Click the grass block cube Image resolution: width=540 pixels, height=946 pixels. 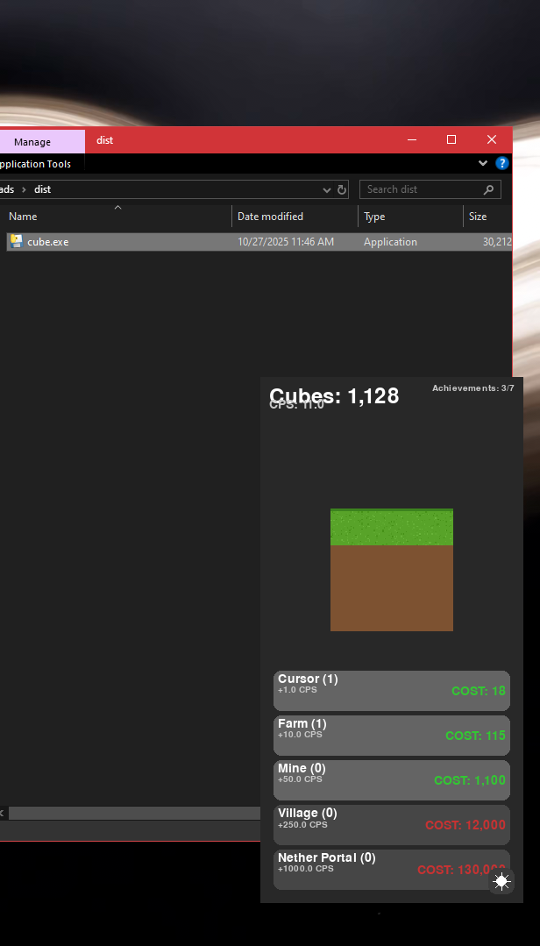click(x=392, y=570)
